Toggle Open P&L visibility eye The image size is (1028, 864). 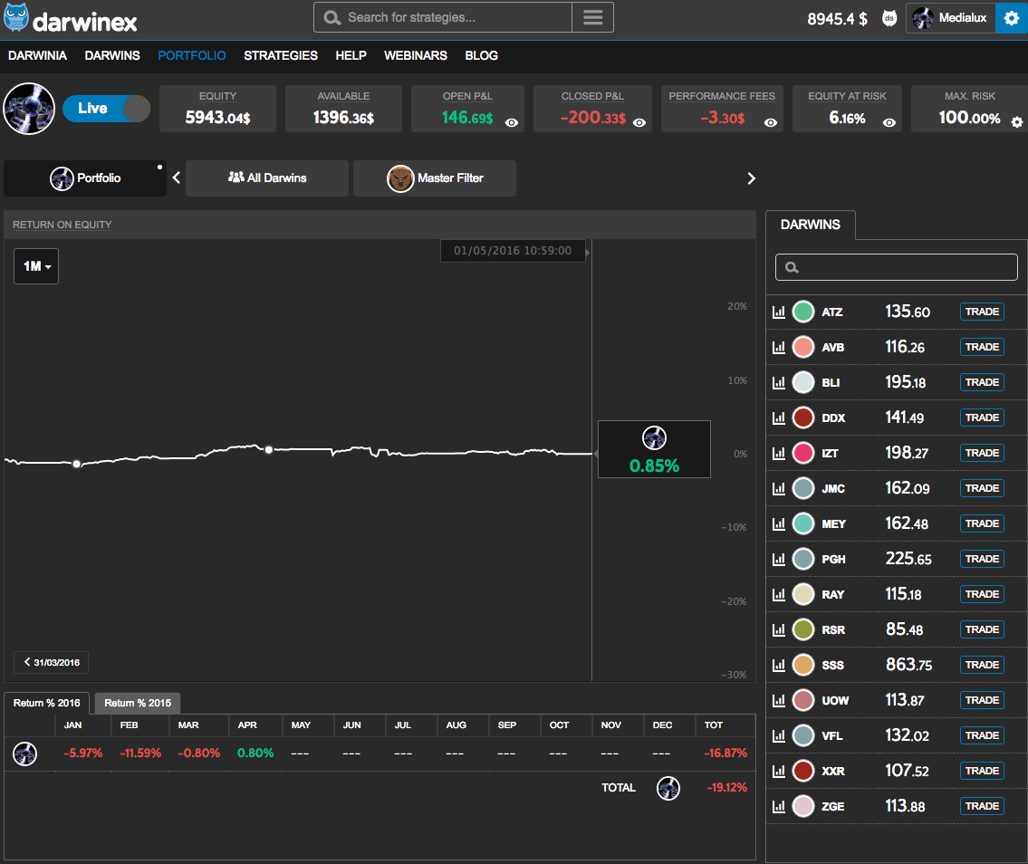tap(512, 122)
